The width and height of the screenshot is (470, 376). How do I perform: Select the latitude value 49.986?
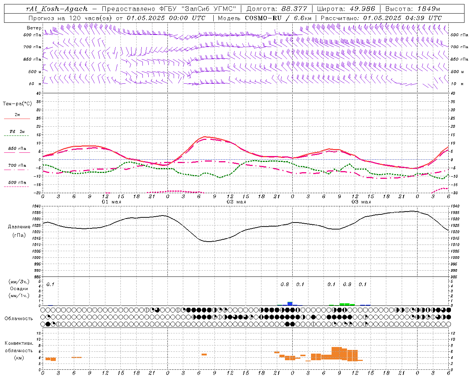[362, 9]
